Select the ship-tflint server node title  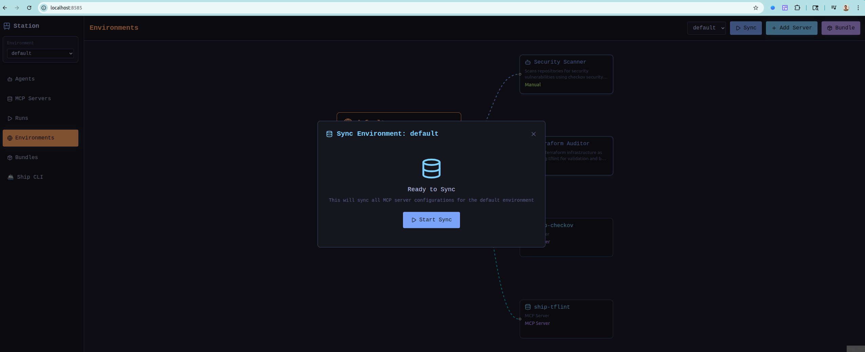click(x=552, y=307)
